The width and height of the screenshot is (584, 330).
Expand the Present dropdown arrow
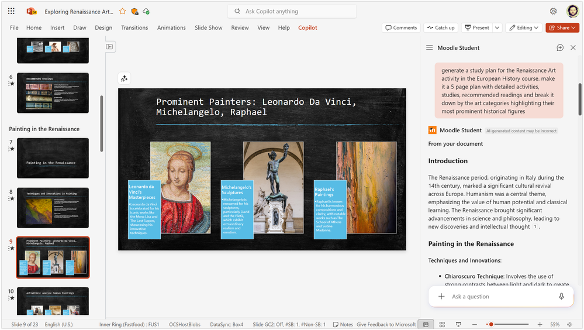tap(497, 27)
